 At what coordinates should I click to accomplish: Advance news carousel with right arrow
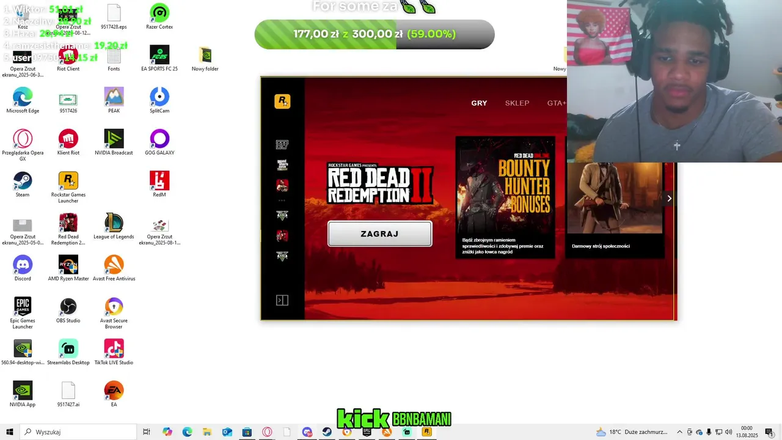coord(670,198)
